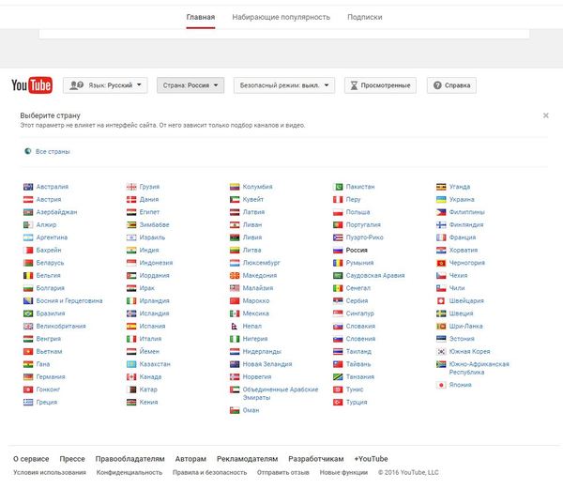Click the Brazil flag icon
Screen dimensions: 563x489
(28, 313)
